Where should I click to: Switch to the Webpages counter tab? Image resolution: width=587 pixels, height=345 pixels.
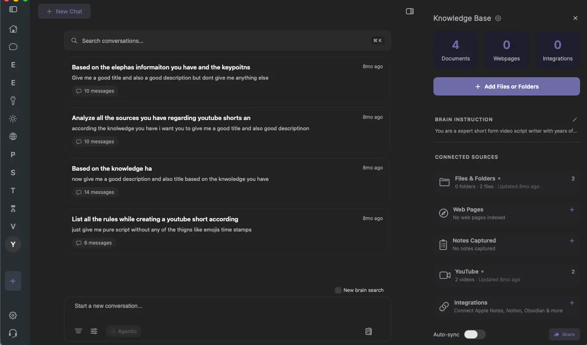coord(506,49)
